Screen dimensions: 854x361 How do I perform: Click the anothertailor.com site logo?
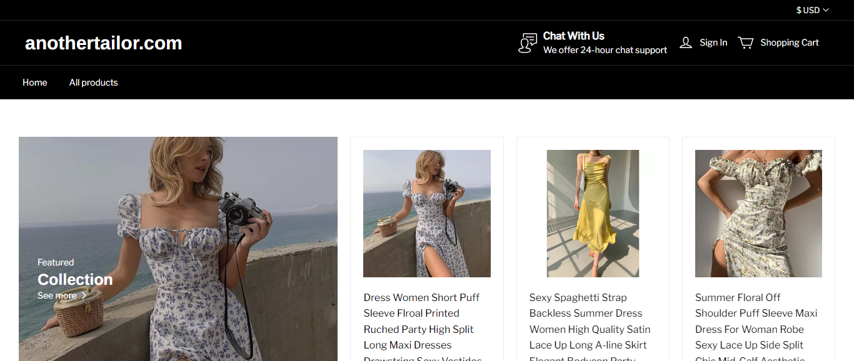coord(104,43)
